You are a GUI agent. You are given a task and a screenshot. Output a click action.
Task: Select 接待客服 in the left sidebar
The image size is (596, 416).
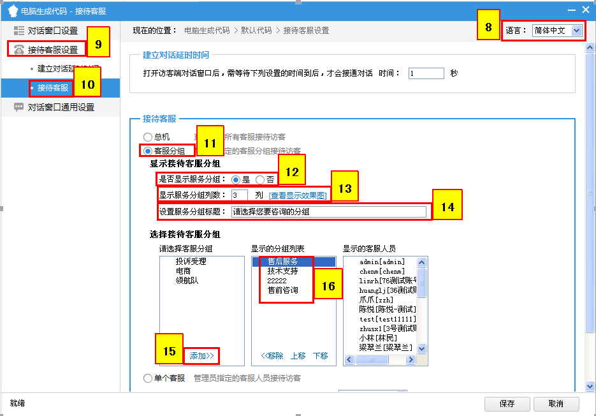pyautogui.click(x=52, y=88)
